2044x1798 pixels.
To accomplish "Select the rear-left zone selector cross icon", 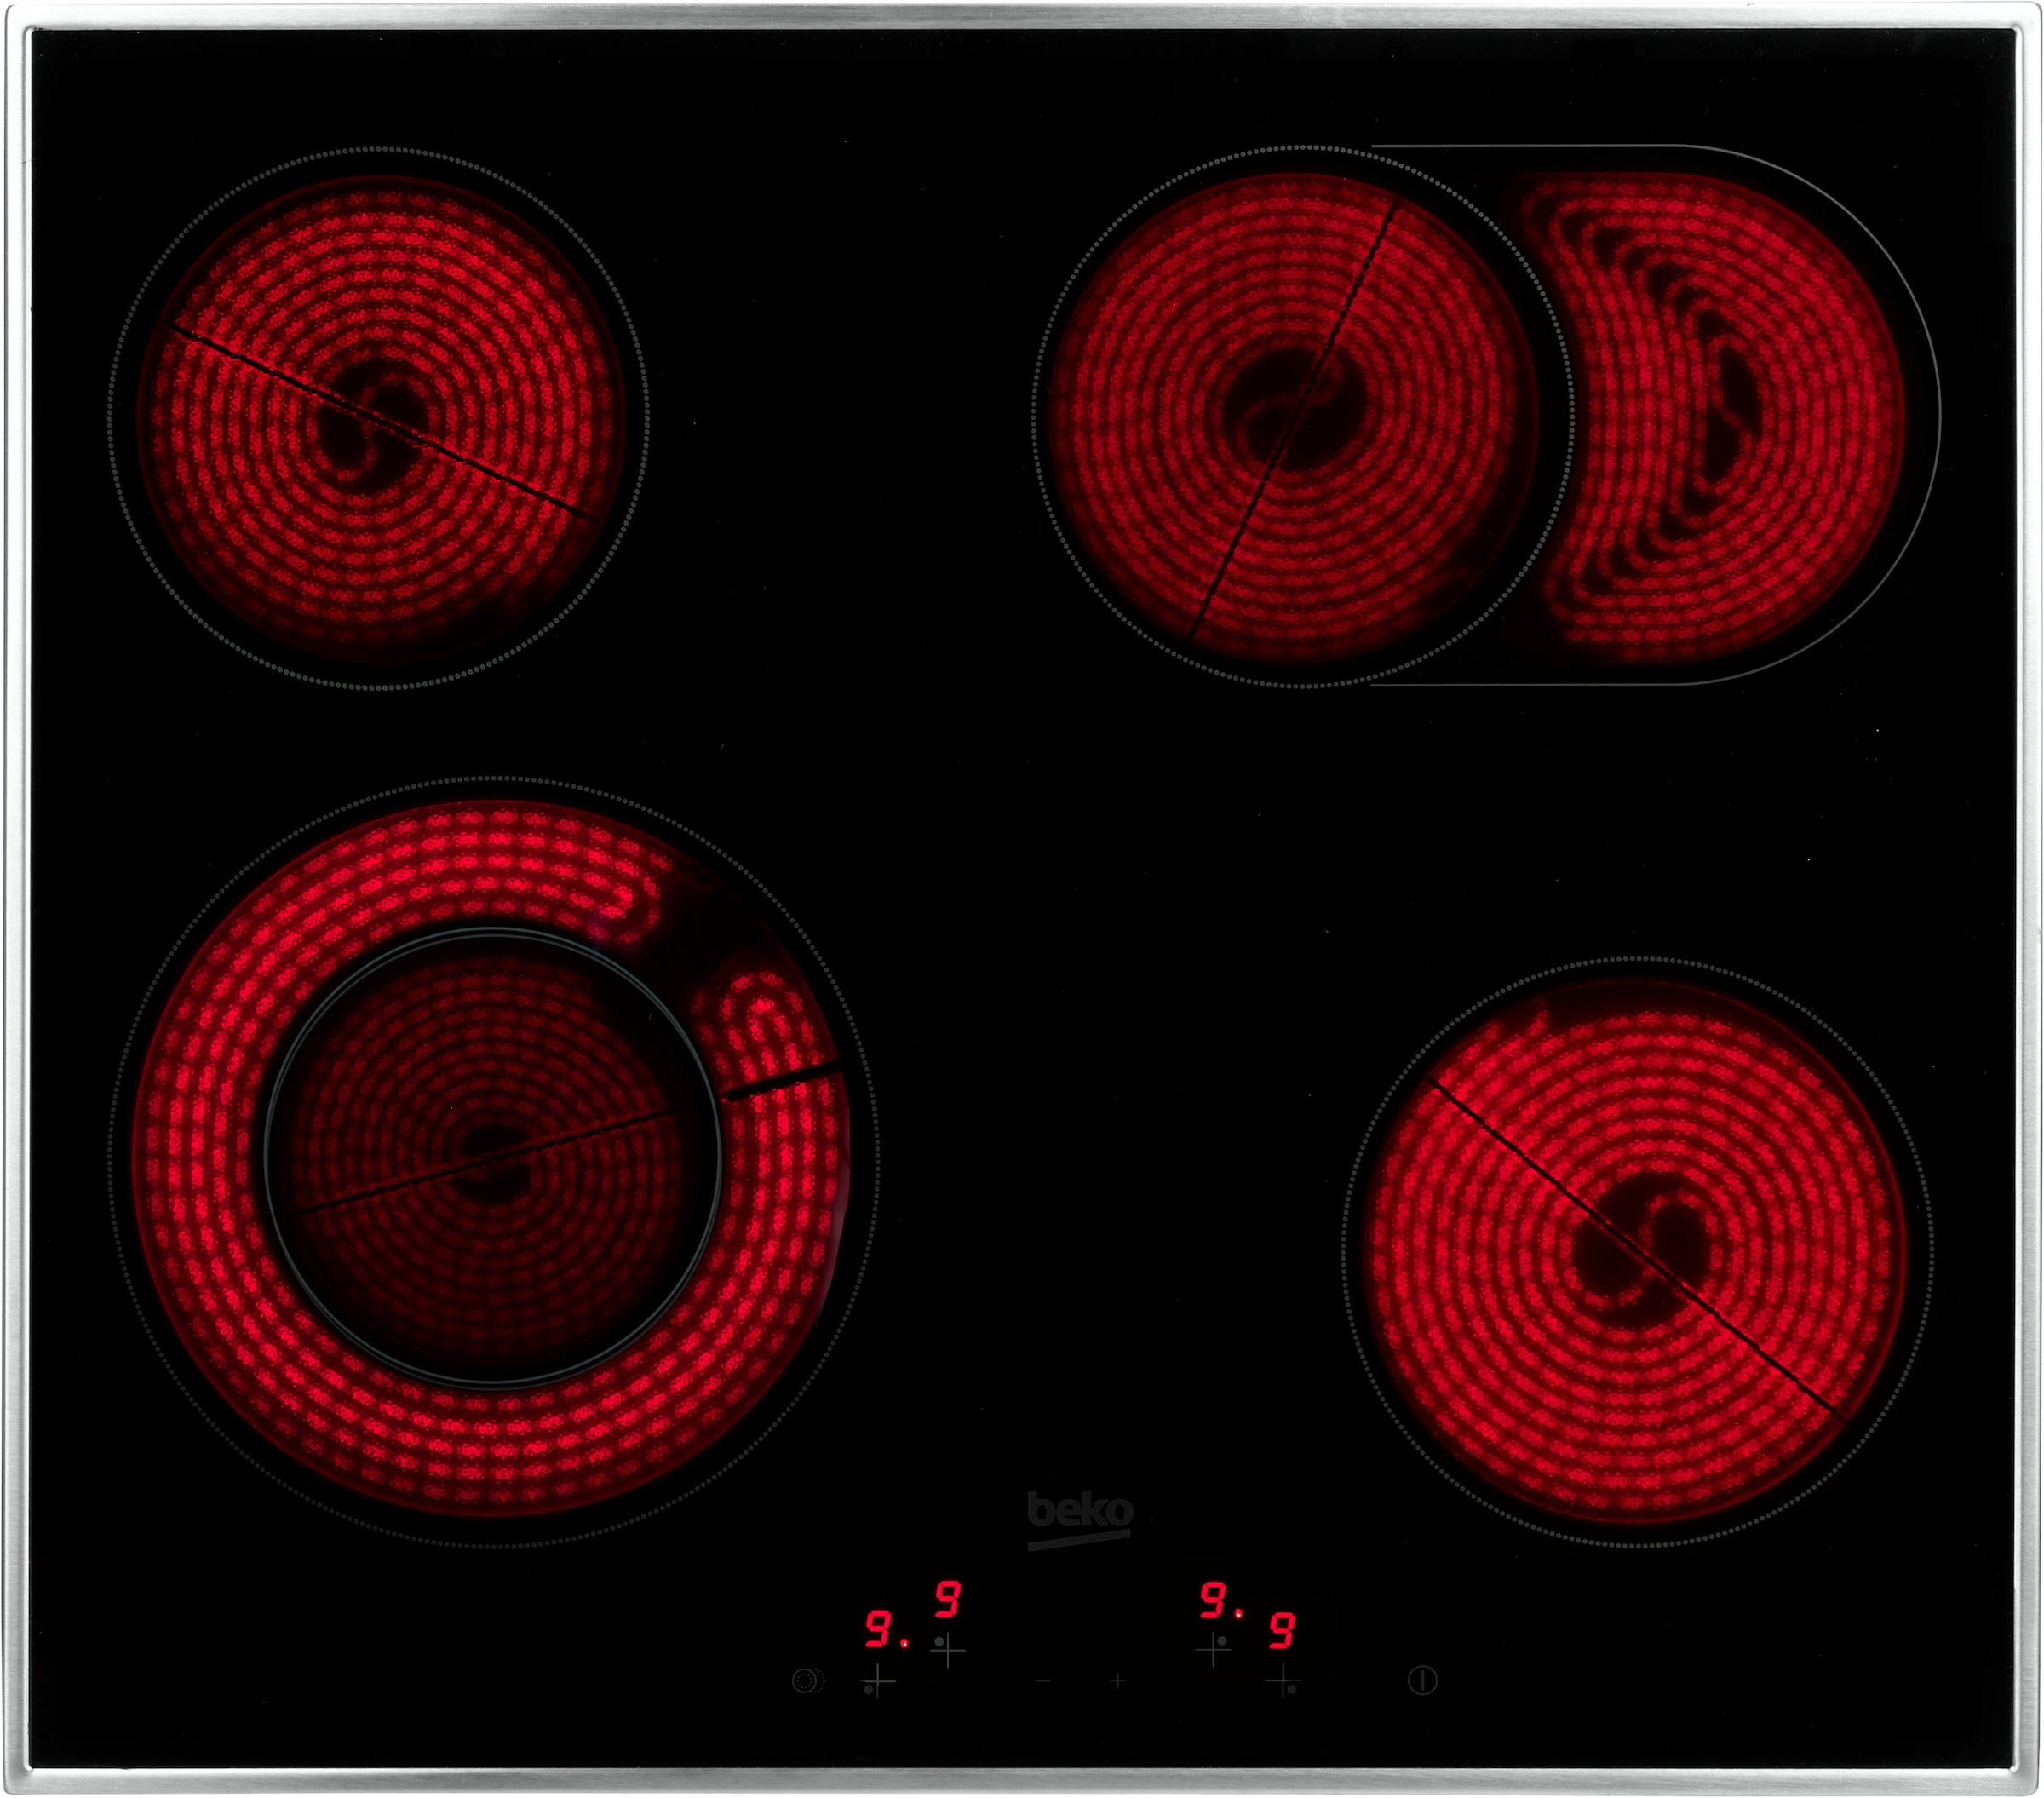I will click(x=948, y=1651).
